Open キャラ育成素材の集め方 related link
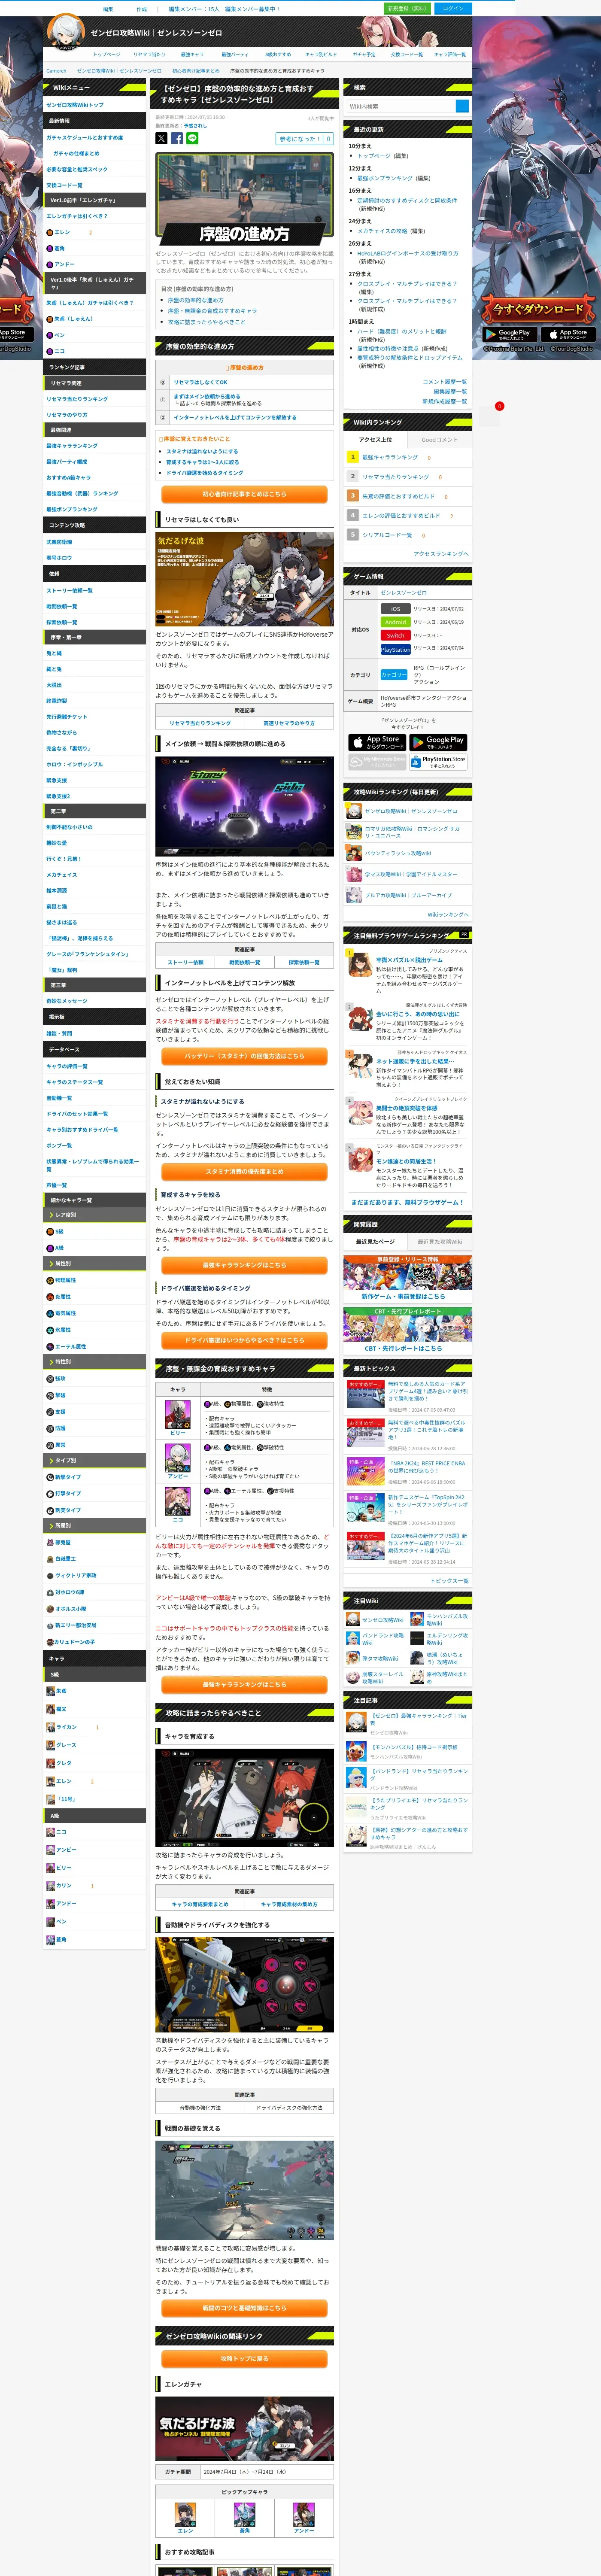The width and height of the screenshot is (601, 2576). (x=289, y=1904)
